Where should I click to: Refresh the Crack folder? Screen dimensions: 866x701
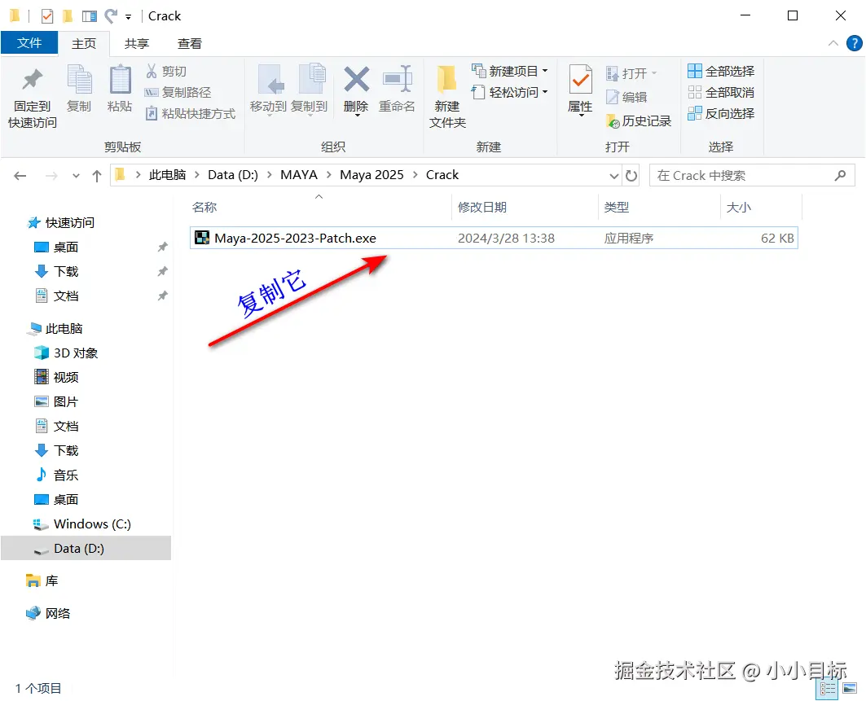tap(631, 176)
